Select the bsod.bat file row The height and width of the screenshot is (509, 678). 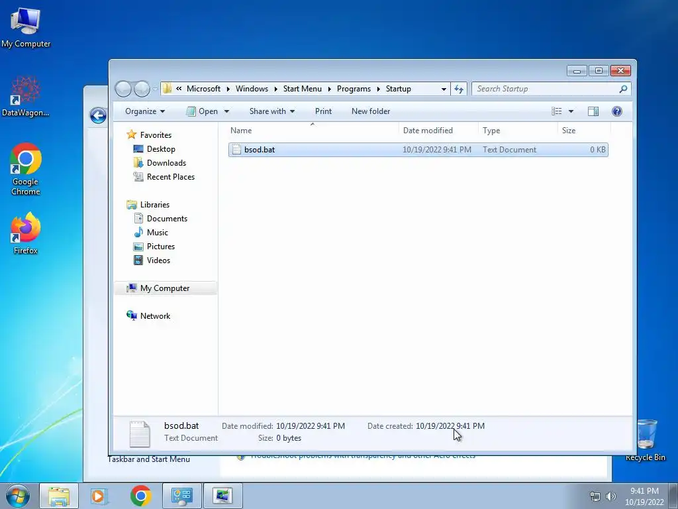pos(418,150)
